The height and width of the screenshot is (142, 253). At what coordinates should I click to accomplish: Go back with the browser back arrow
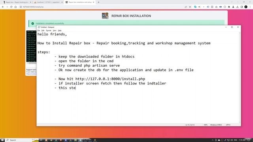coord(3,7)
